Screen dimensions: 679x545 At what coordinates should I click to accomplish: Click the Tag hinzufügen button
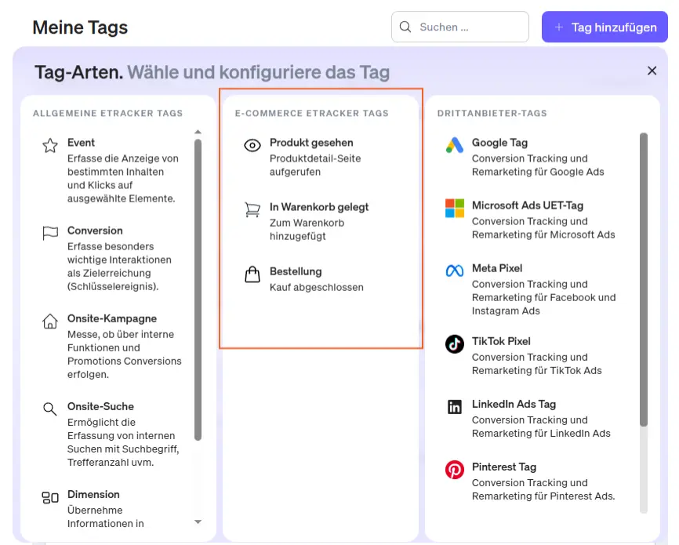coord(604,27)
